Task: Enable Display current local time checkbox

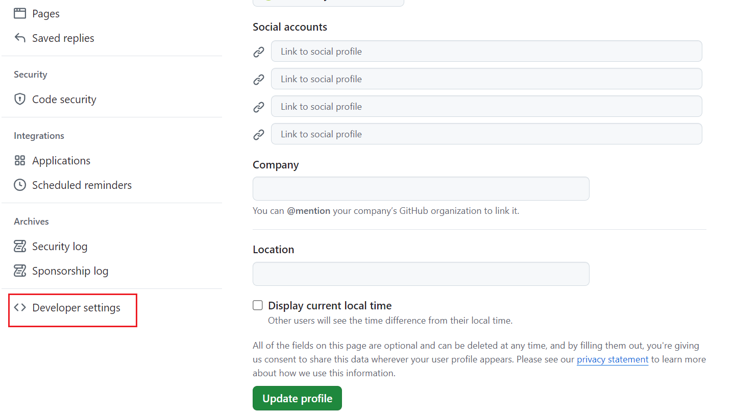Action: point(258,305)
